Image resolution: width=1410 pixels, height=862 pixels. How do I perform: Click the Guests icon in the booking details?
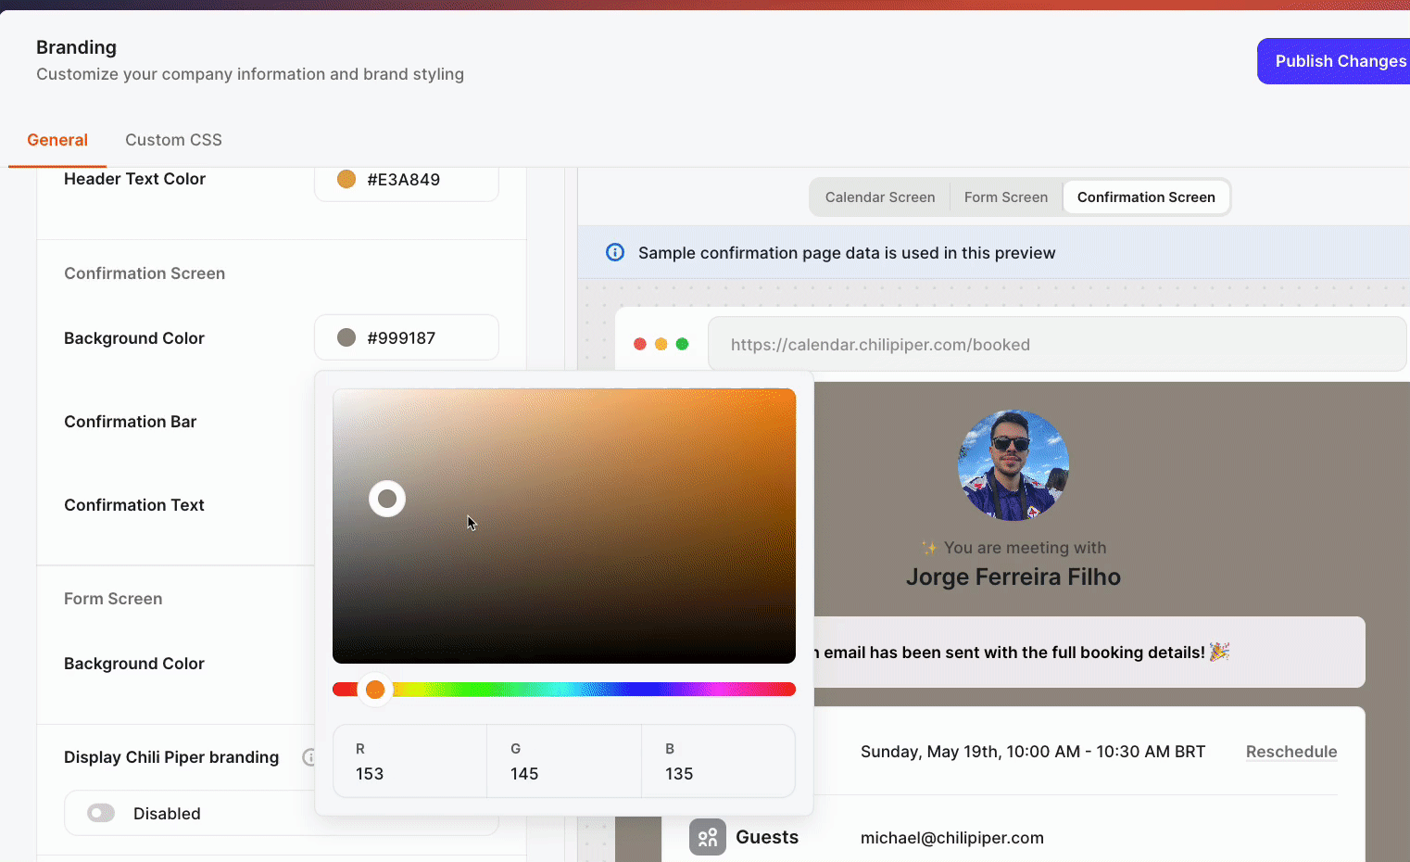[x=708, y=837]
